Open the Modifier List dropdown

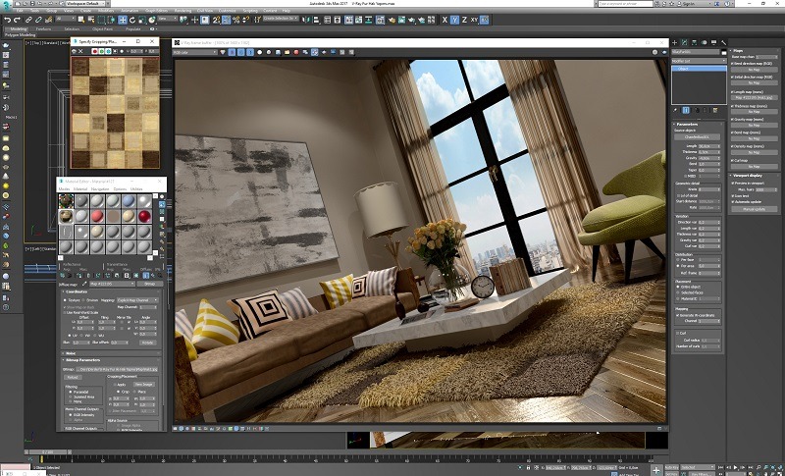pos(698,61)
